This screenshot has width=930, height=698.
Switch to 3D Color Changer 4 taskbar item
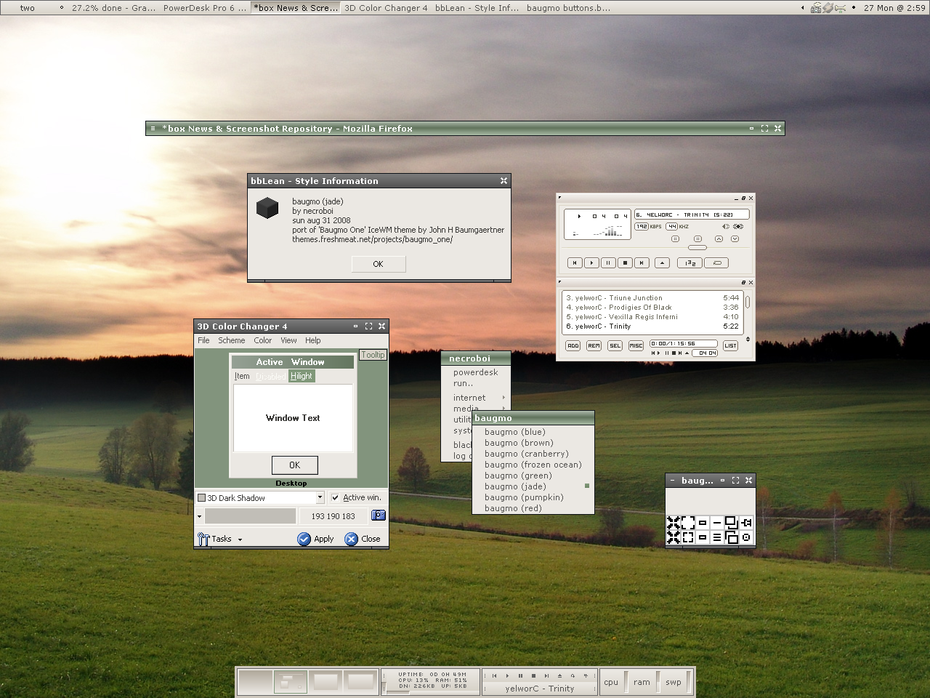386,8
